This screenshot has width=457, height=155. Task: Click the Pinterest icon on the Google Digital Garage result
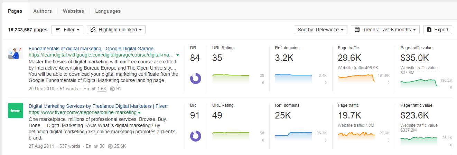point(112,89)
